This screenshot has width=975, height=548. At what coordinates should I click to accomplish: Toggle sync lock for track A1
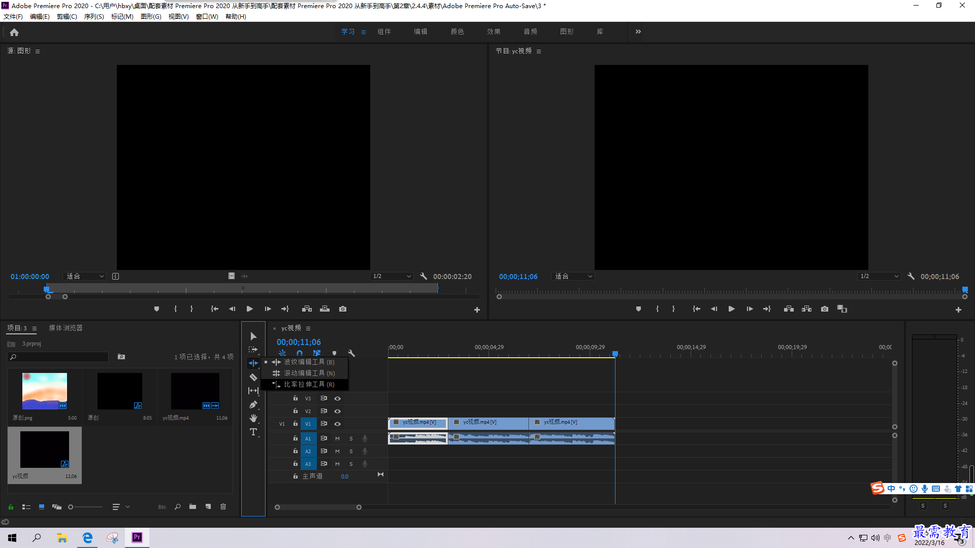[324, 438]
